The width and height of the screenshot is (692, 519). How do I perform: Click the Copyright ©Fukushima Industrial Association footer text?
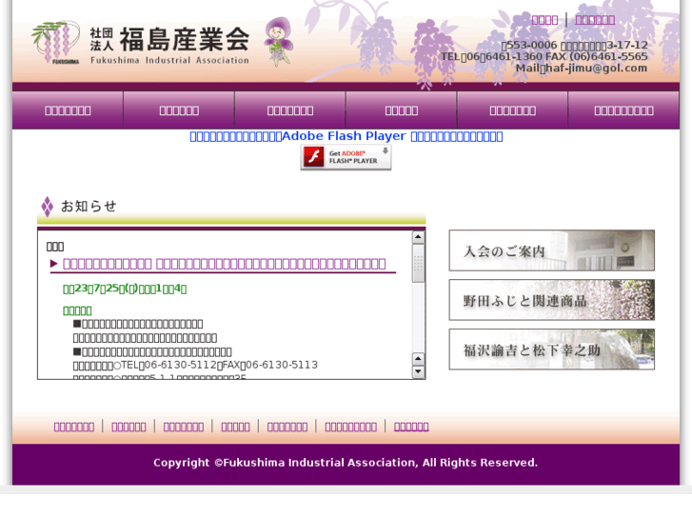pyautogui.click(x=346, y=463)
